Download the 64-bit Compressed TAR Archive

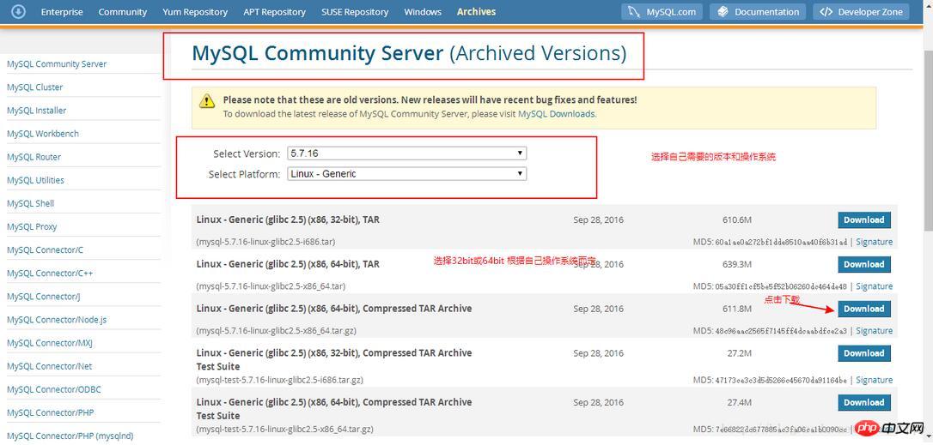864,309
